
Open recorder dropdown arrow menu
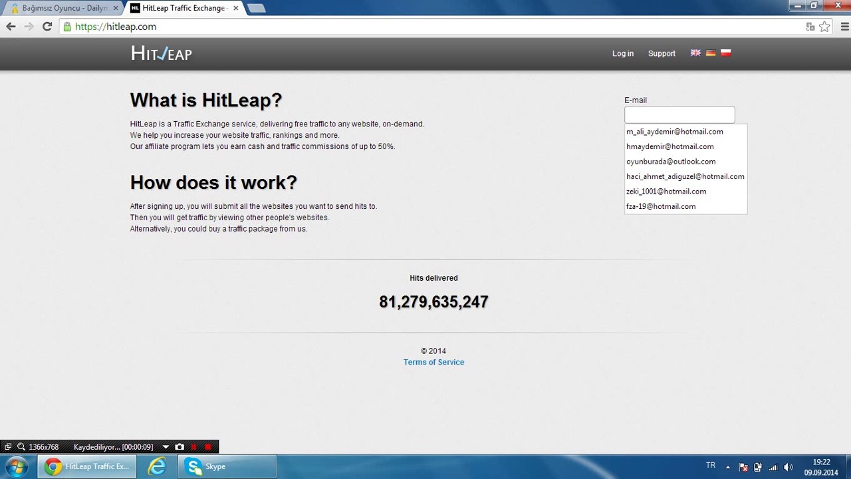coord(166,447)
